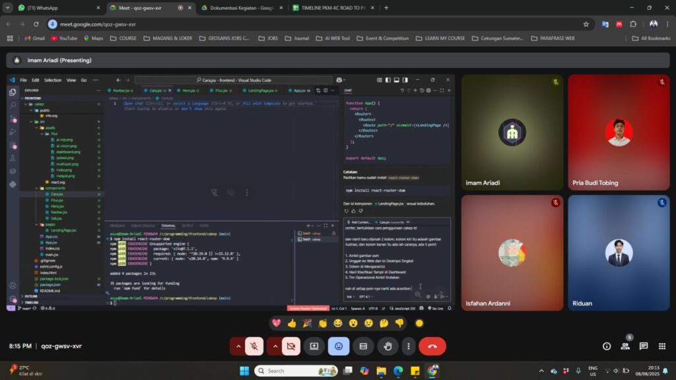
Task: Show the participants people panel
Action: (625, 346)
